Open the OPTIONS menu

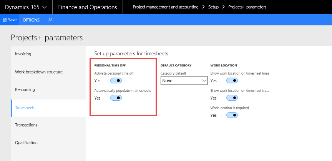tap(31, 20)
